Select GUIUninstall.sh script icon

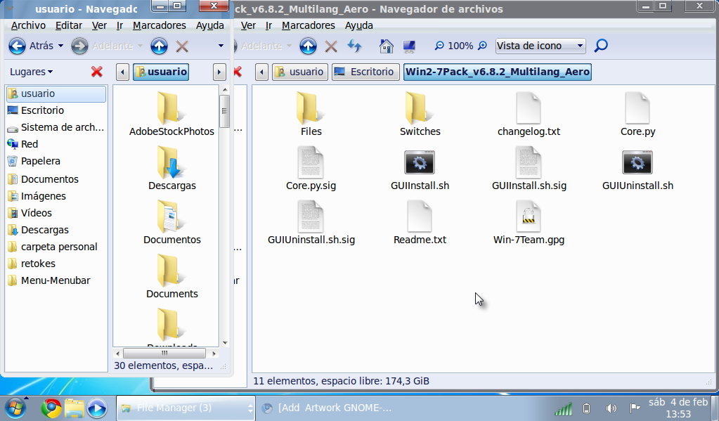point(637,162)
